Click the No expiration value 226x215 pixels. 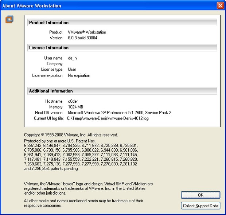[79, 75]
